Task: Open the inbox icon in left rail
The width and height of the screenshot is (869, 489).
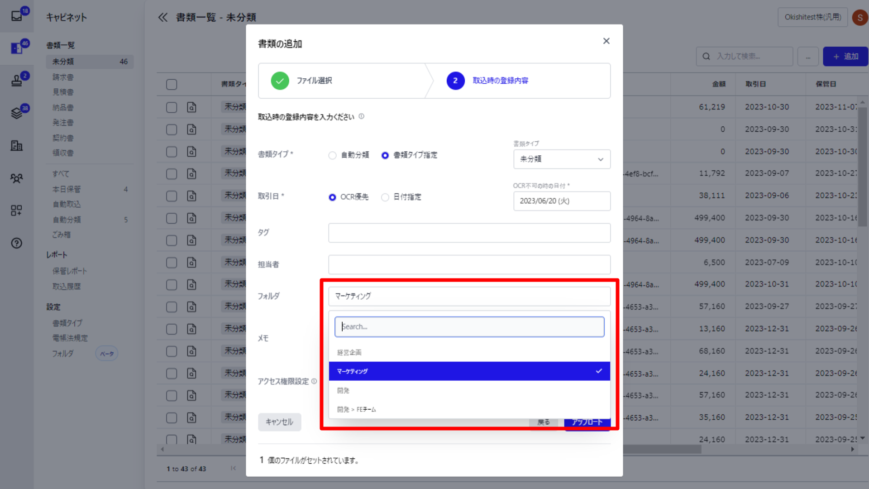Action: pyautogui.click(x=17, y=16)
